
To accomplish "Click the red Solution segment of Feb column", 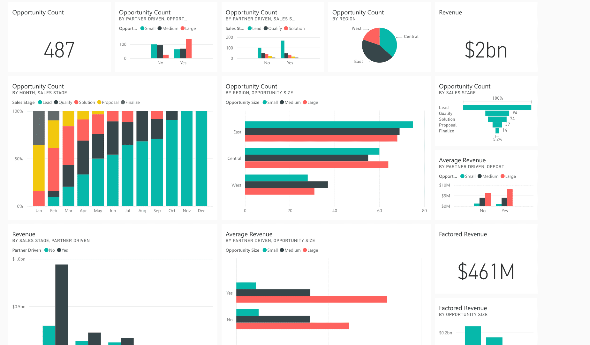I will (x=54, y=169).
